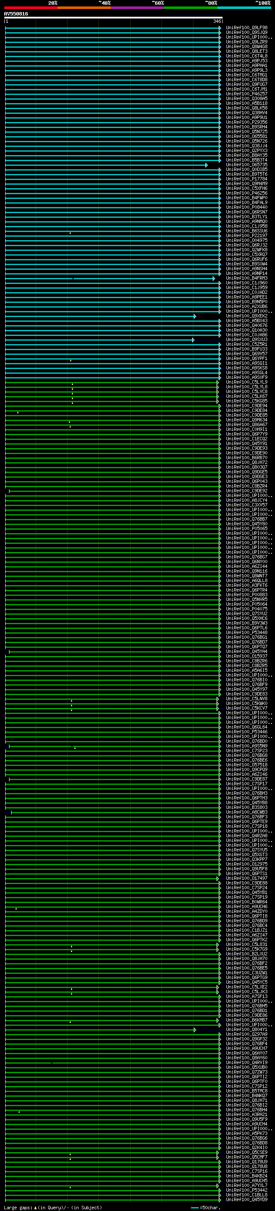Click the UniRef100_C6T4L8 entry
Image resolution: width=275 pixels, height=1211 pixels.
(x=247, y=56)
